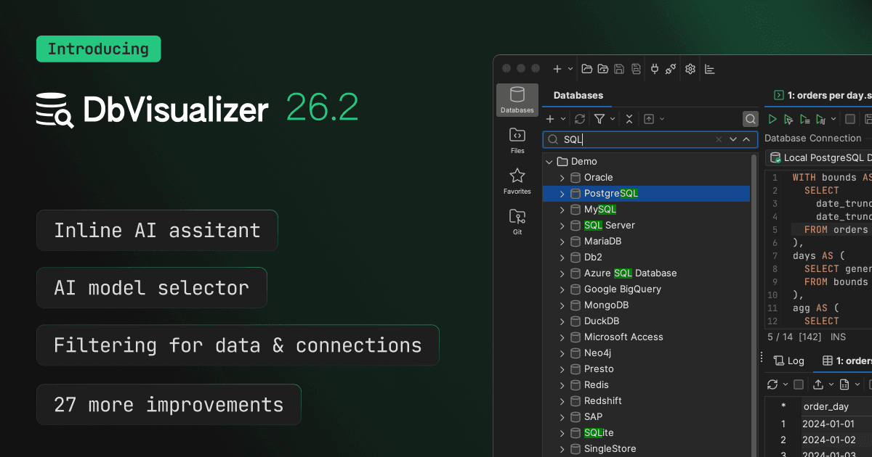Click the open recent folder icon

pos(603,69)
